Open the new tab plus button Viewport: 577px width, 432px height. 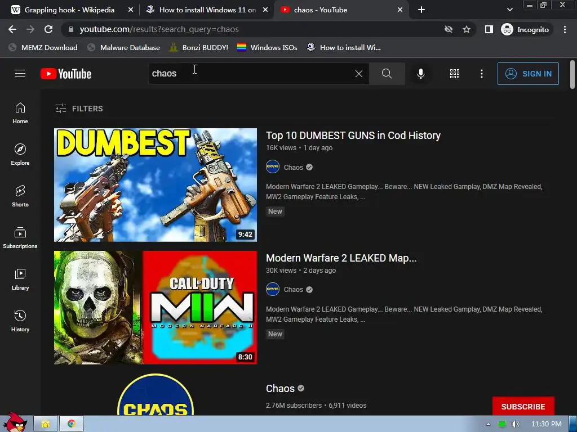421,10
